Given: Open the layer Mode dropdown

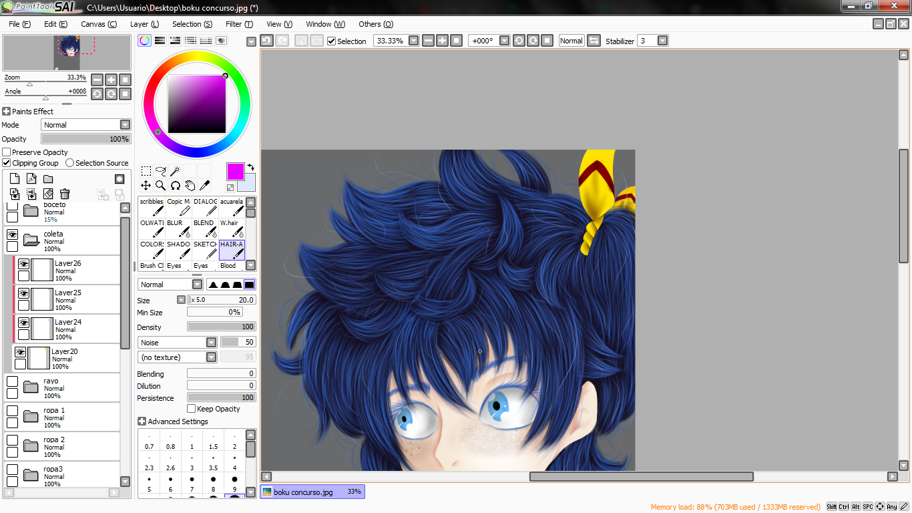Looking at the screenshot, I should 125,125.
